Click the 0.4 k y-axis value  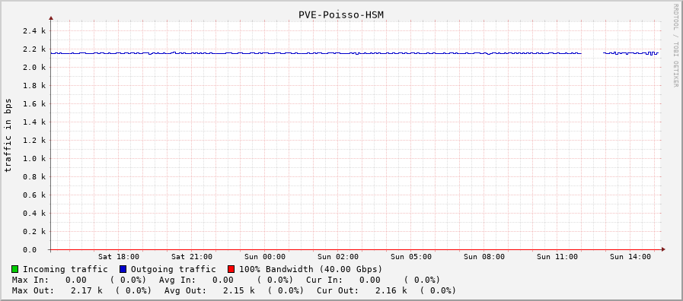click(35, 213)
